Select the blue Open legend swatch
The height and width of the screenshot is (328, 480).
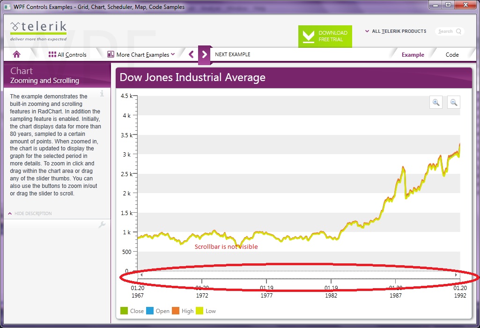150,311
